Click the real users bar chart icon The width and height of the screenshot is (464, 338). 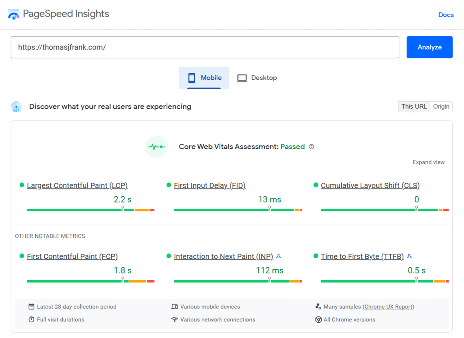pyautogui.click(x=16, y=107)
